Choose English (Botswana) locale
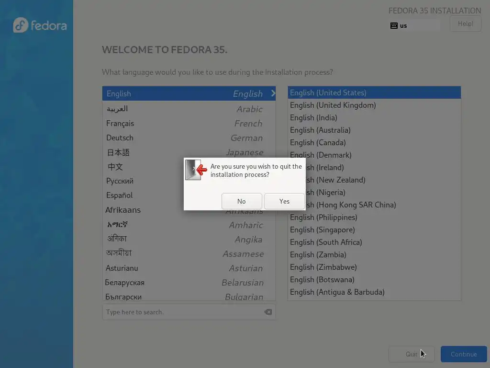This screenshot has height=368, width=490. pyautogui.click(x=374, y=280)
